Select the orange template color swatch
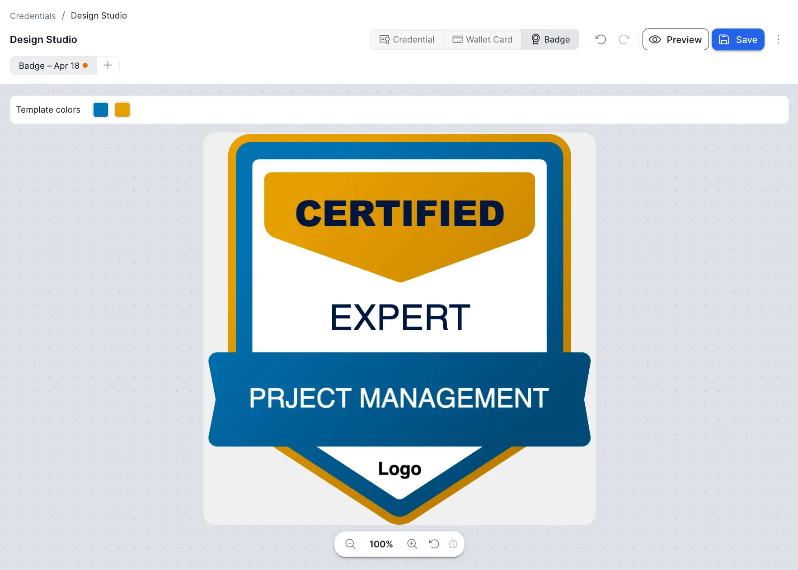798x570 pixels. pos(122,109)
